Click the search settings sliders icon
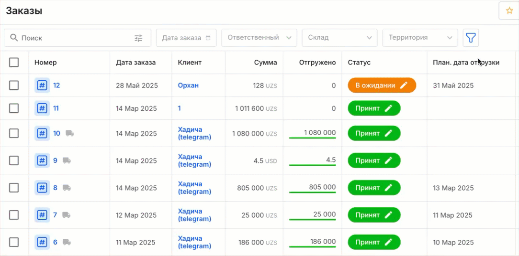The width and height of the screenshot is (519, 256). (138, 38)
